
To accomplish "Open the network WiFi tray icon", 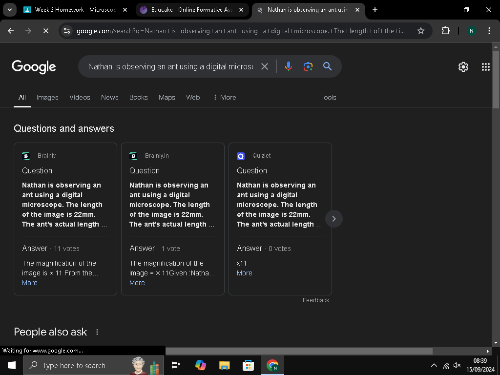I will click(446, 365).
